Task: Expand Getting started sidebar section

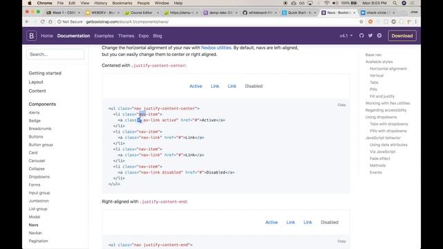Action: (x=45, y=73)
